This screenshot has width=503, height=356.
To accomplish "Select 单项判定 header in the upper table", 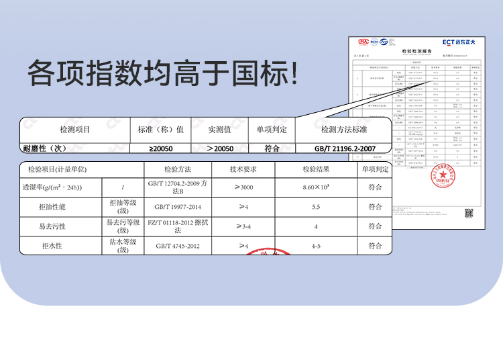I will click(x=272, y=130).
